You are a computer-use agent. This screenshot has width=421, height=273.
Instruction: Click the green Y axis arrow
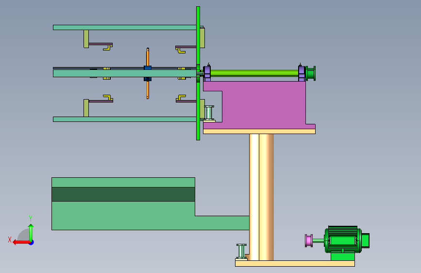click(31, 233)
